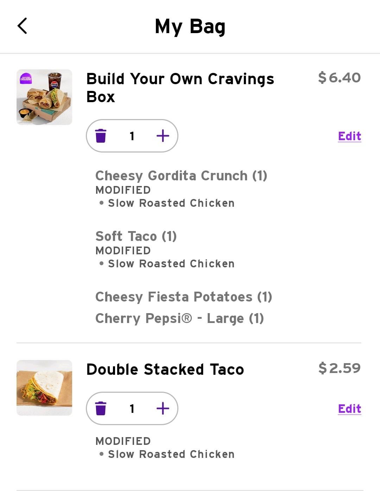Viewport: 380px width, 491px height.
Task: Click the Double Stacked Taco quantity number
Action: pyautogui.click(x=132, y=409)
